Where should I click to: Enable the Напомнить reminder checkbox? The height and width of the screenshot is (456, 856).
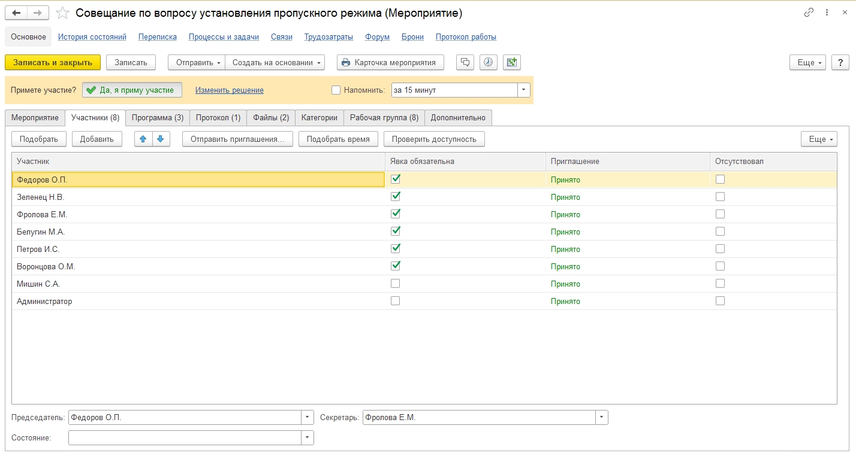pyautogui.click(x=336, y=90)
